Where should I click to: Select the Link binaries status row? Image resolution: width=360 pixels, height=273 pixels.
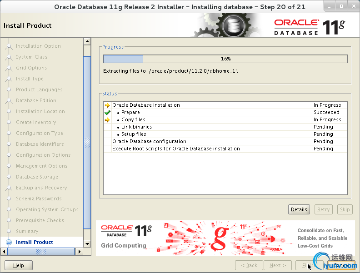click(x=225, y=127)
